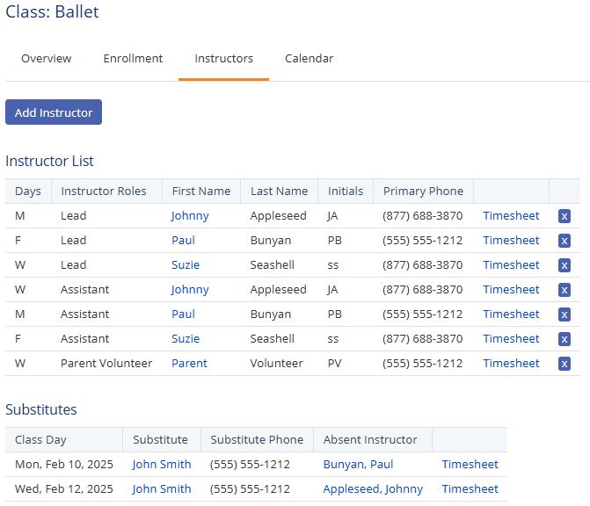Switch to the Overview tab
Screen dimensions: 590x506
pyautogui.click(x=47, y=59)
